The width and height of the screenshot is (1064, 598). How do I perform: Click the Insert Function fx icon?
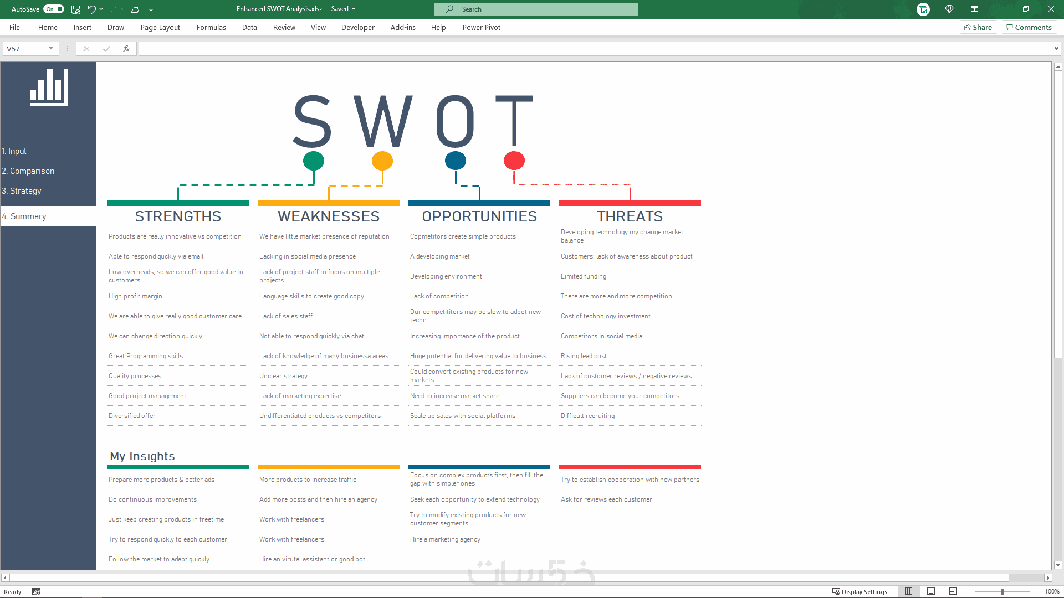(x=126, y=49)
